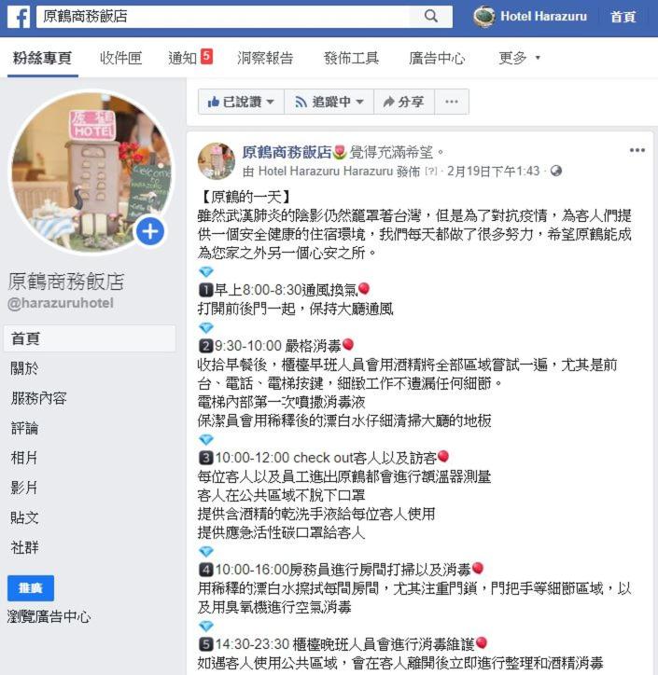Click the search magnifier icon
Image resolution: width=658 pixels, height=675 pixels.
(431, 17)
